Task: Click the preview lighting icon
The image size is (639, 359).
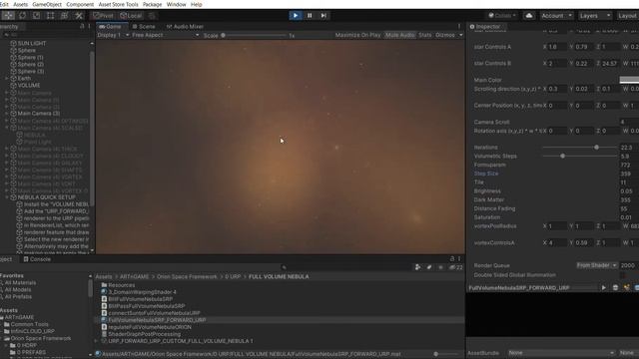Action: [627, 288]
